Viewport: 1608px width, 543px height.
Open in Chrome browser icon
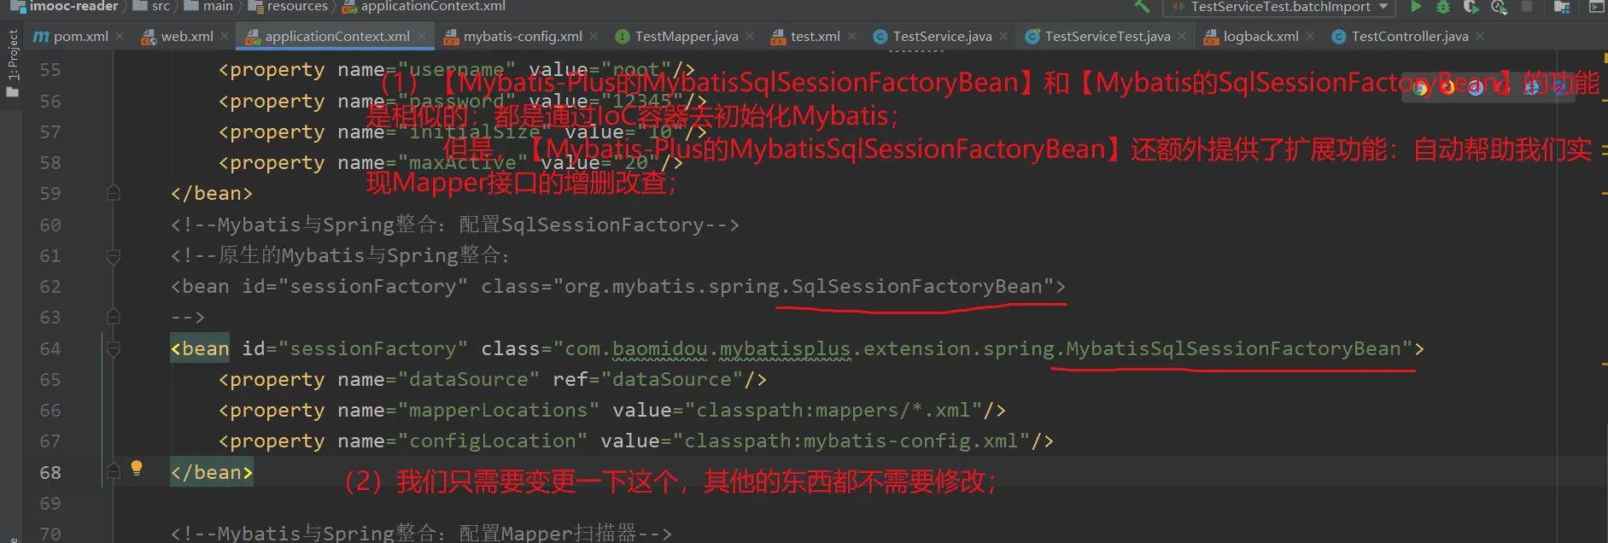(x=1421, y=88)
